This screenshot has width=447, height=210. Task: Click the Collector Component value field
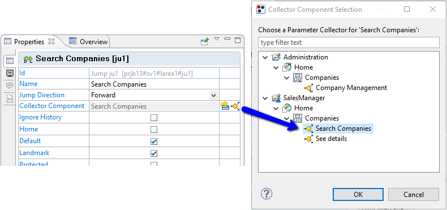(154, 106)
